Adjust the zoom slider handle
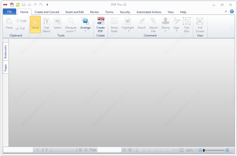 point(204,150)
